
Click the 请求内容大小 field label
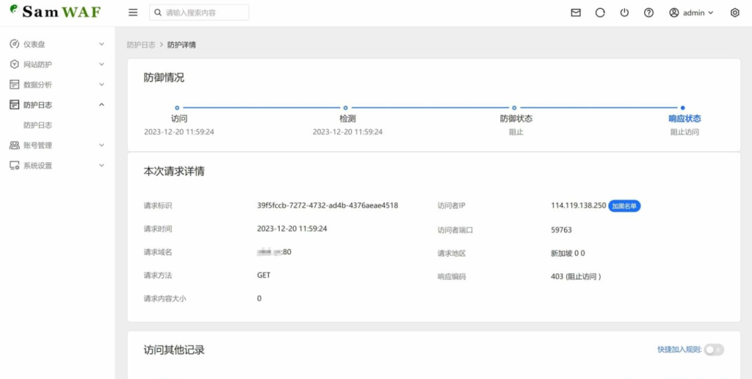[164, 298]
